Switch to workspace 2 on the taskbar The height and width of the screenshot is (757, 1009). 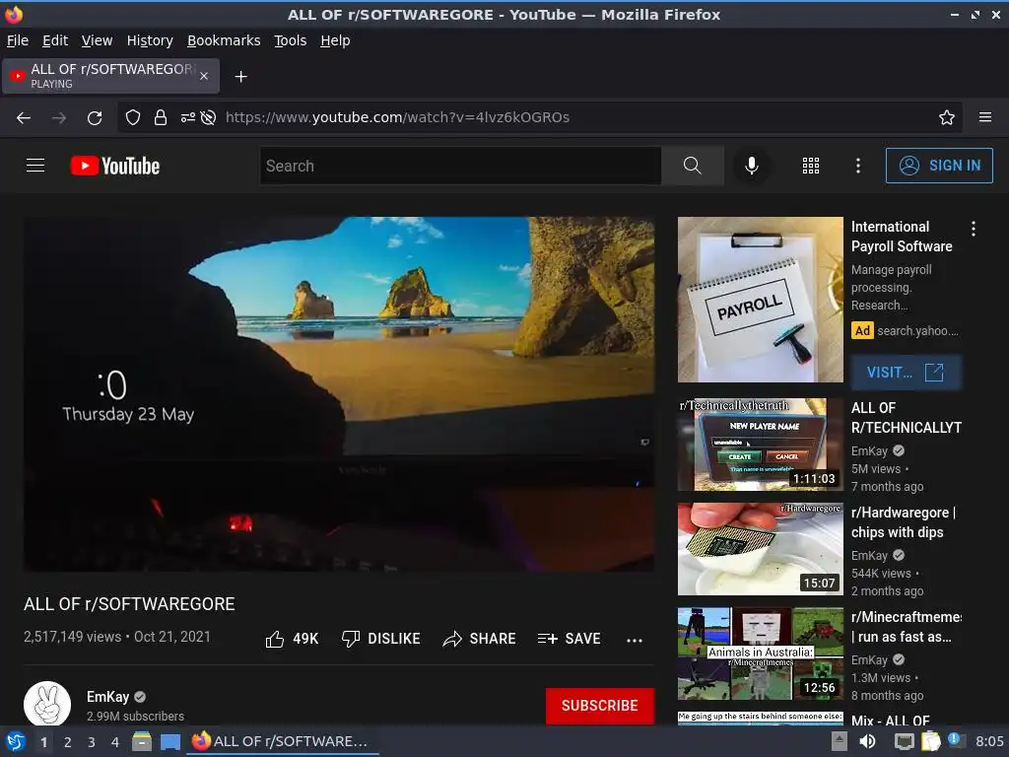(67, 741)
